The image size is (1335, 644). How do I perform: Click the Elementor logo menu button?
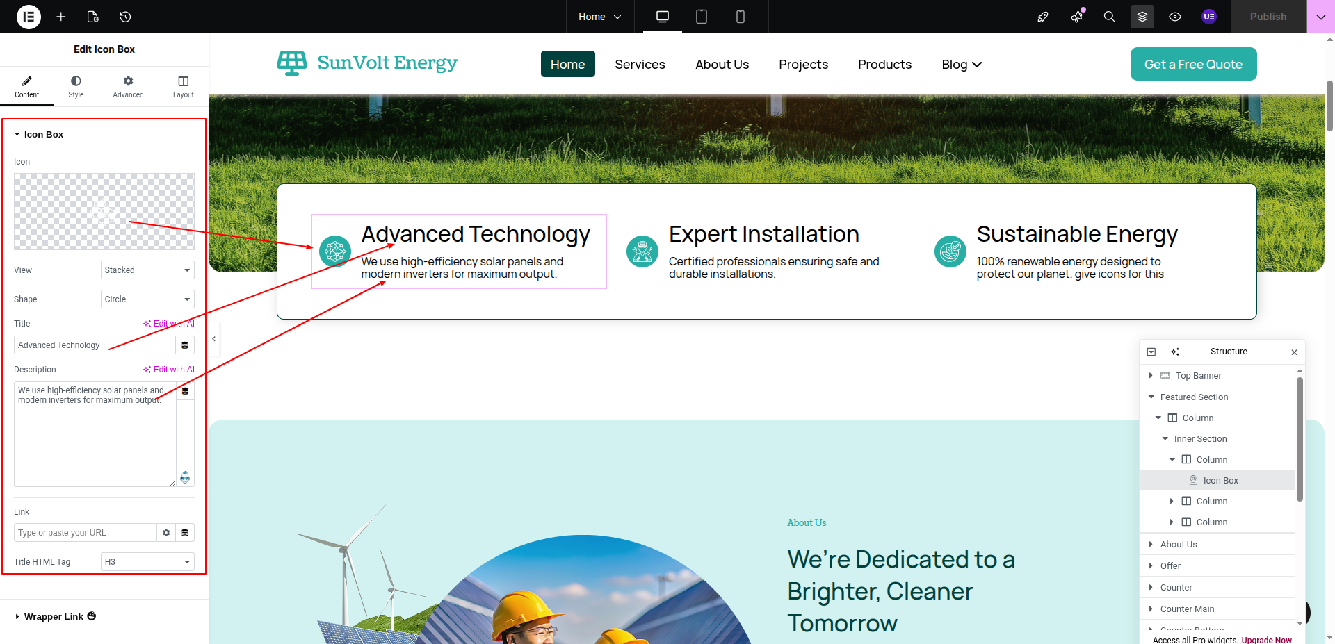click(x=29, y=17)
